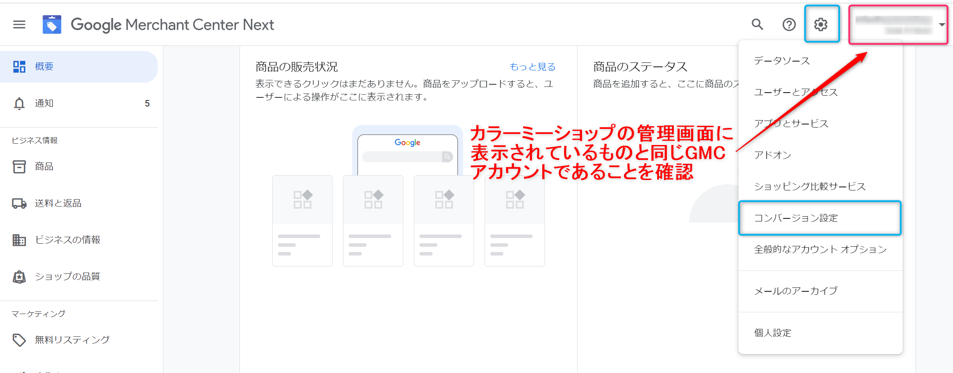Click the search magnifier icon
The image size is (953, 373).
[757, 24]
